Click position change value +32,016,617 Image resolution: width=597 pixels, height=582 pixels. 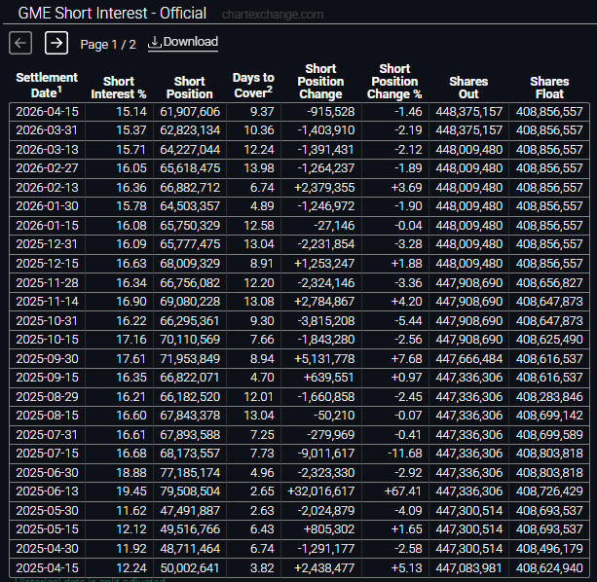(321, 491)
